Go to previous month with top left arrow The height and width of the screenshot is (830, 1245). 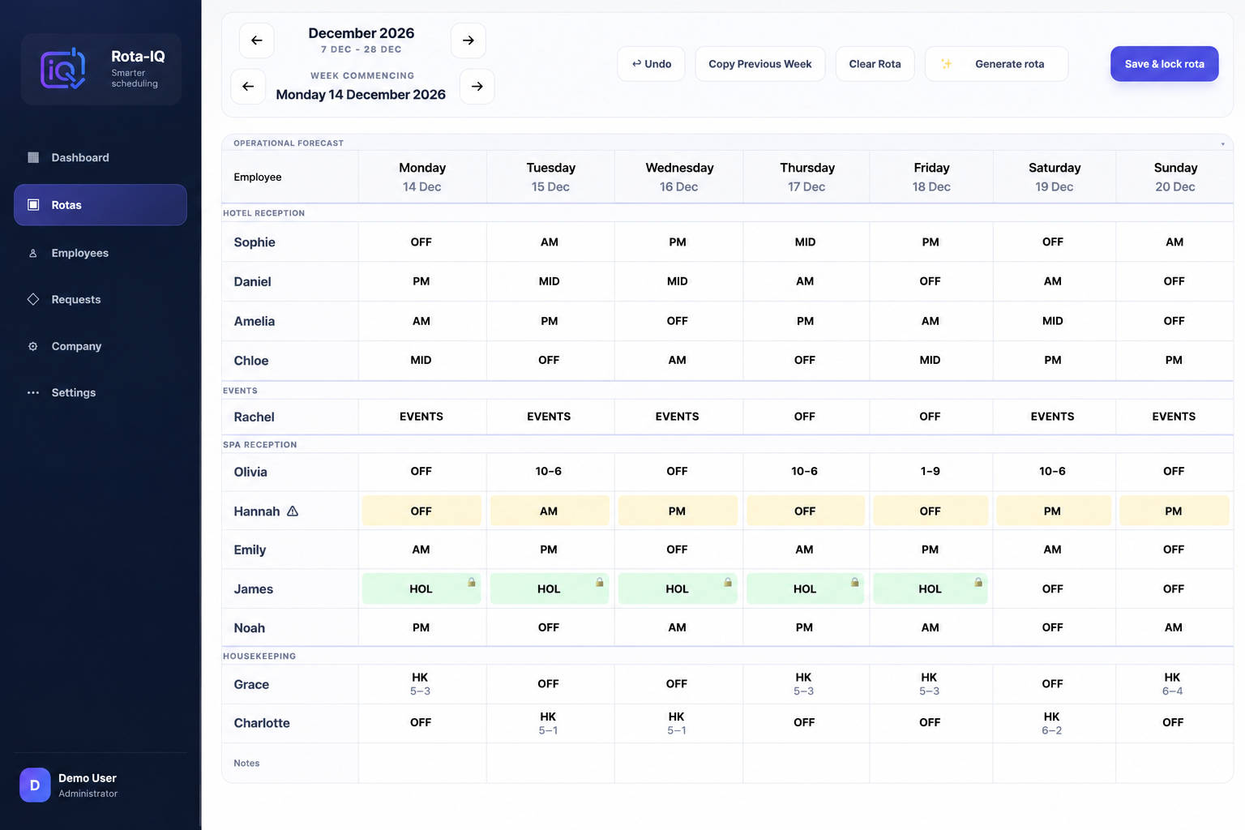[256, 41]
